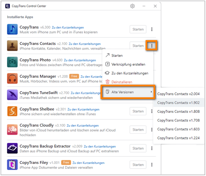Click the graduation cap icon in context menu
206x176 pixels.
107,73
